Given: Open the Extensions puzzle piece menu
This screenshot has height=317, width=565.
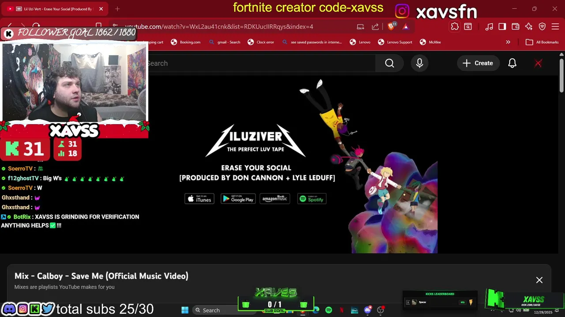Looking at the screenshot, I should pyautogui.click(x=455, y=26).
